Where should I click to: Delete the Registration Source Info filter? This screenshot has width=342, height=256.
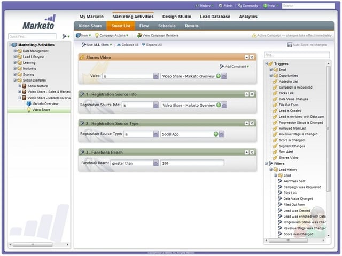(x=252, y=94)
